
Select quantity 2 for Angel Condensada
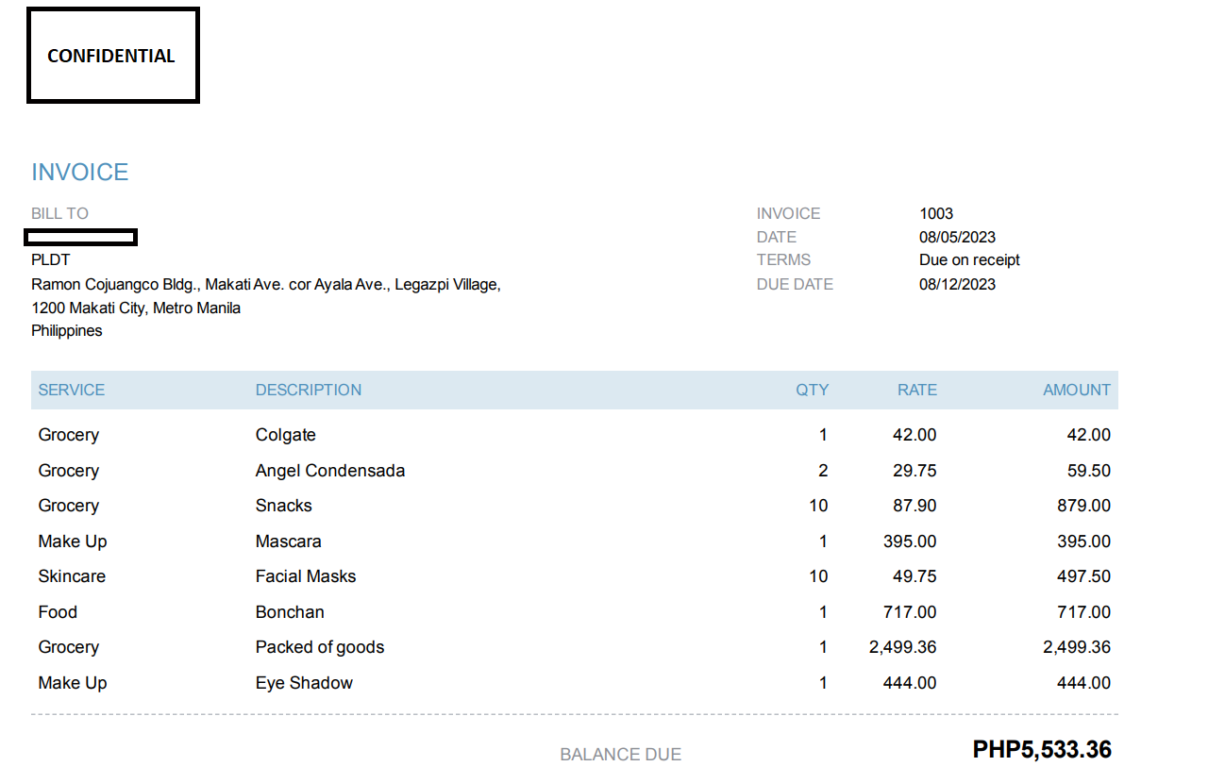click(823, 471)
